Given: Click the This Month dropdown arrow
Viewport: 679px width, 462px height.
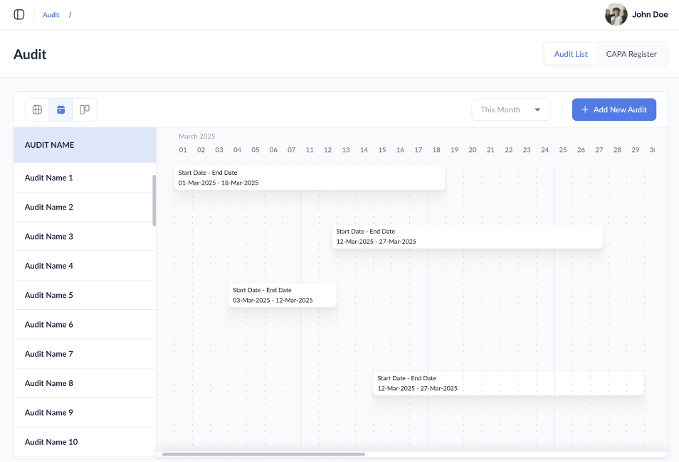Looking at the screenshot, I should point(537,109).
